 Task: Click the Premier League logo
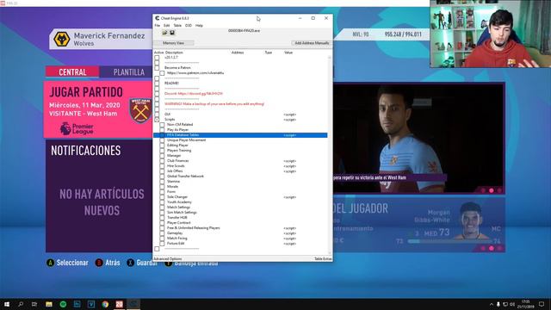[x=77, y=128]
